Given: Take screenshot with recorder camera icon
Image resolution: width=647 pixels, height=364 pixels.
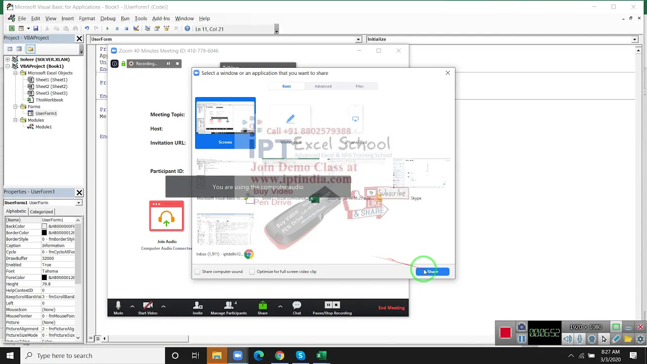Looking at the screenshot, I should point(522,328).
